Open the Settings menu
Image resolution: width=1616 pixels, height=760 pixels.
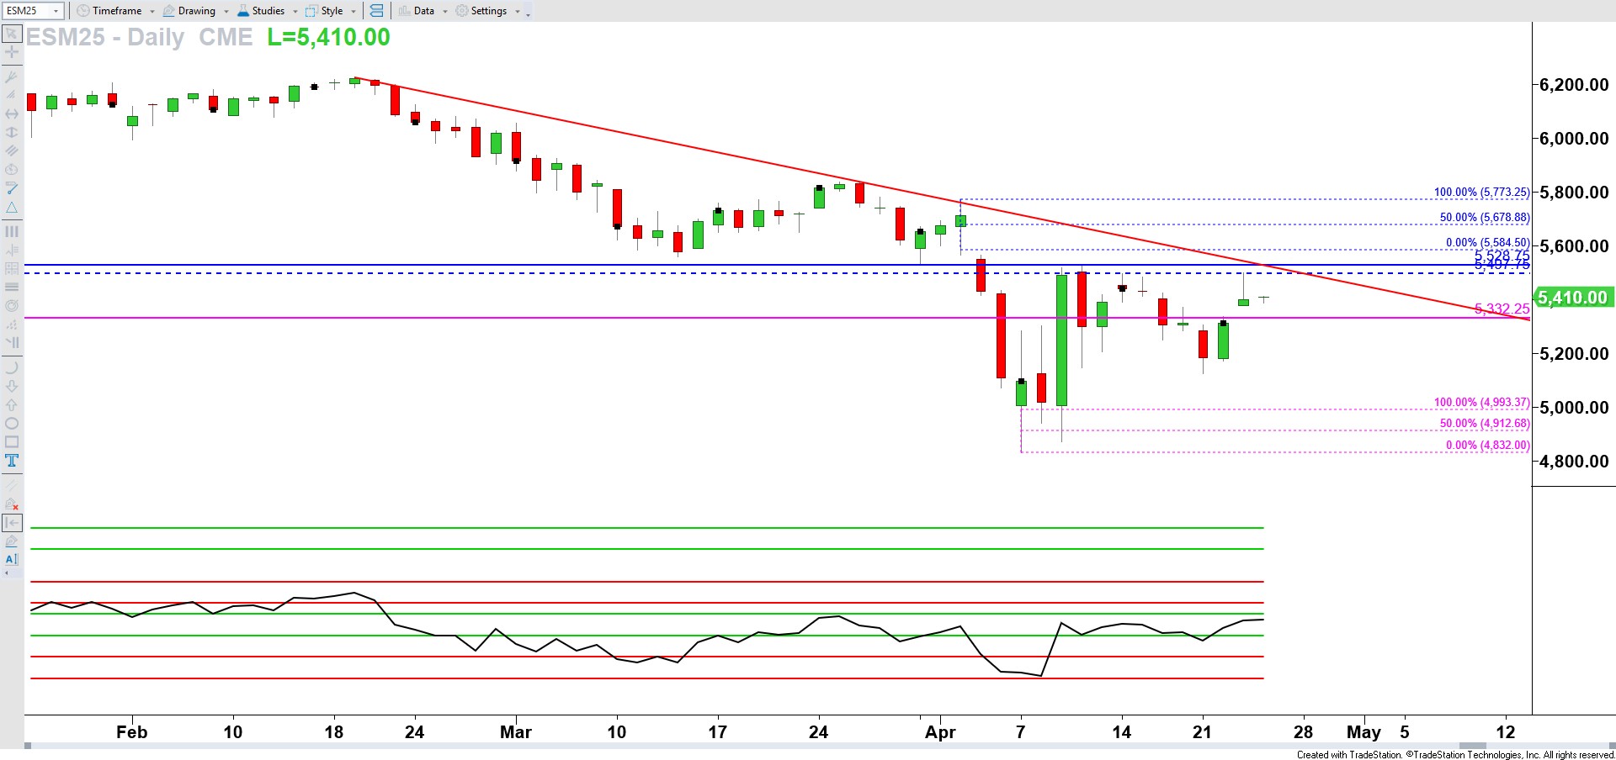tap(481, 11)
